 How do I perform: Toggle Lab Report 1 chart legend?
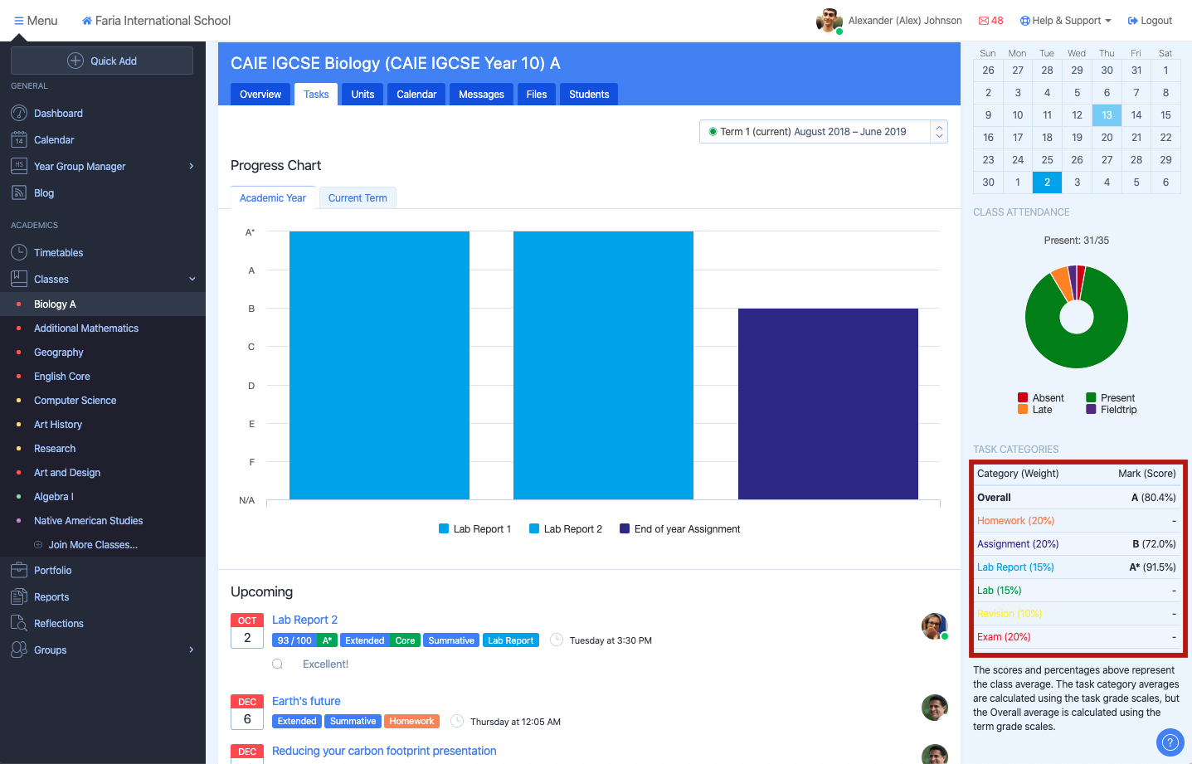(474, 529)
